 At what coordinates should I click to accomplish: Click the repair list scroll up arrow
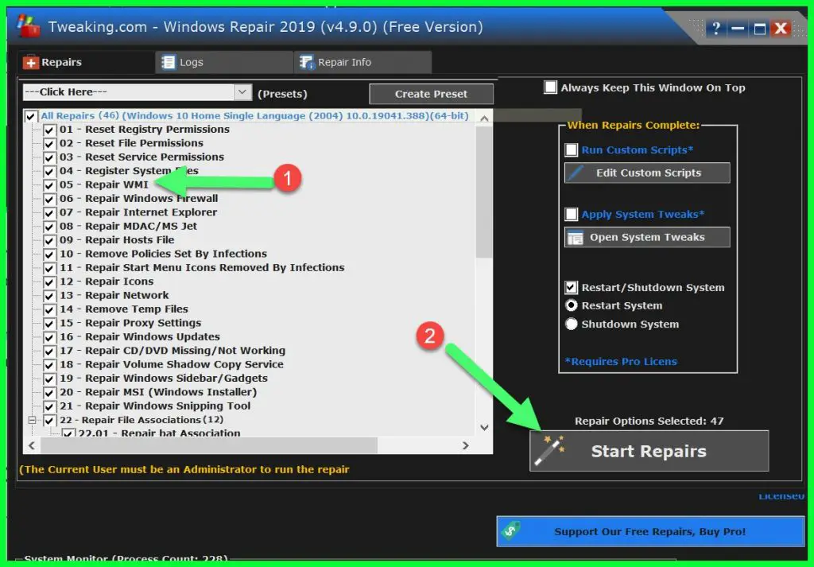click(484, 118)
